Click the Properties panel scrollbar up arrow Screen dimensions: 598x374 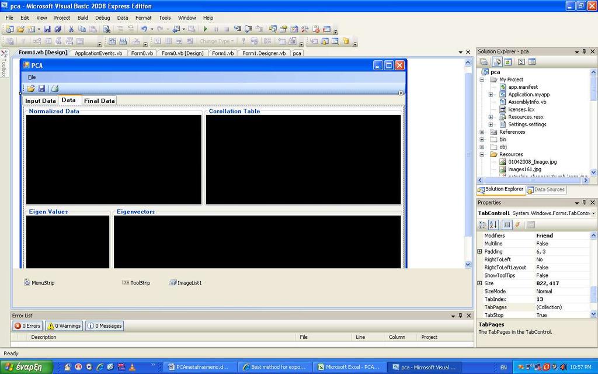coord(593,236)
